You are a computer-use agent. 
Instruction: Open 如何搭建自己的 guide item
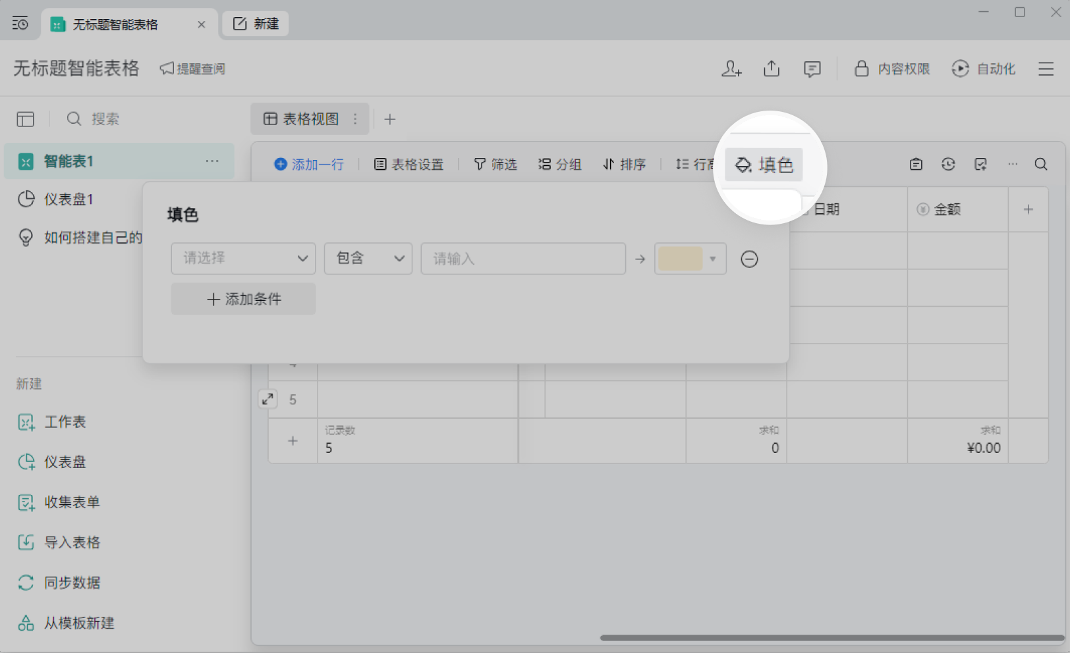coord(80,238)
